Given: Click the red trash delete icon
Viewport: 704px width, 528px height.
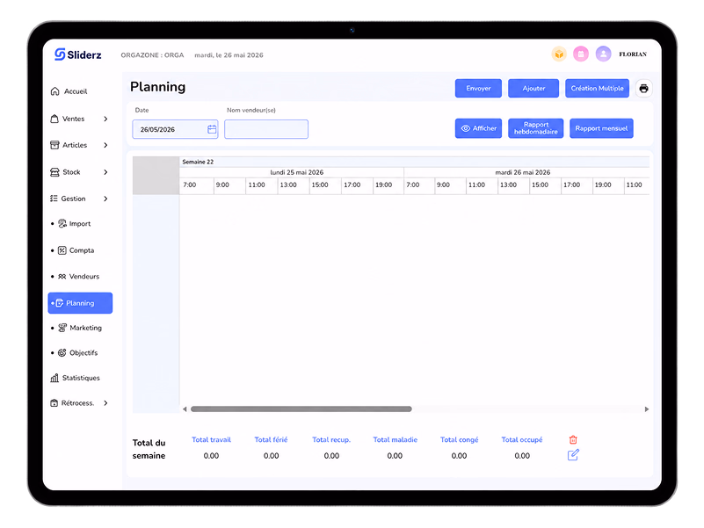Looking at the screenshot, I should pyautogui.click(x=573, y=439).
